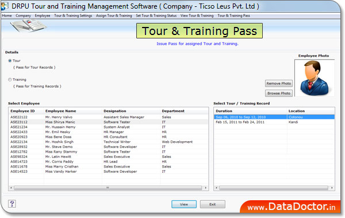Viewport: 345px width, 218px height.
Task: Click left arrow of tour record scrollbar
Action: 217,188
